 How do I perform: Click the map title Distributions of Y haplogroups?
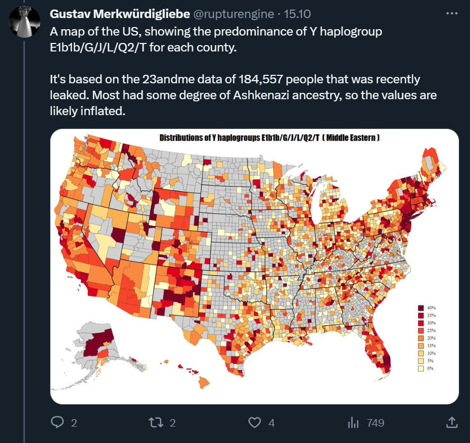tap(269, 137)
